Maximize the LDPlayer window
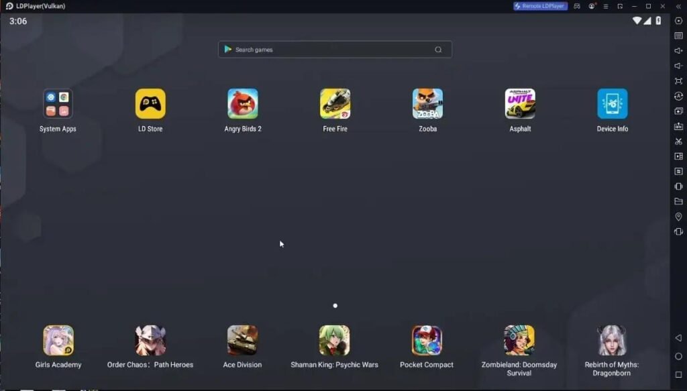The width and height of the screenshot is (687, 391). (649, 6)
